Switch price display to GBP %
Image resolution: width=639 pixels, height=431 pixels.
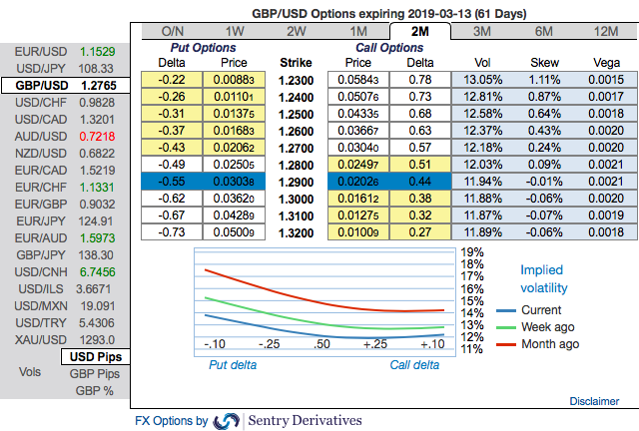click(x=95, y=391)
